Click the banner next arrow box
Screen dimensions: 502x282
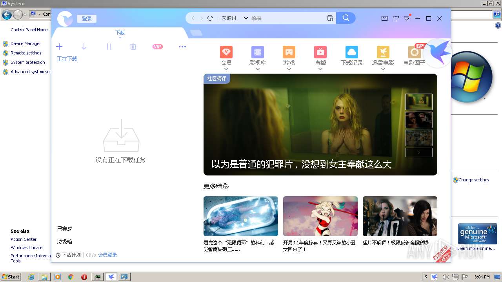click(419, 152)
